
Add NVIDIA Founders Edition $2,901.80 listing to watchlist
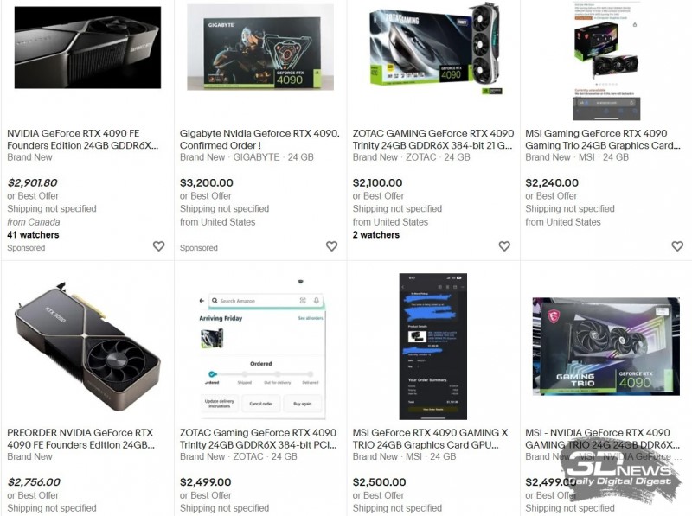(158, 246)
